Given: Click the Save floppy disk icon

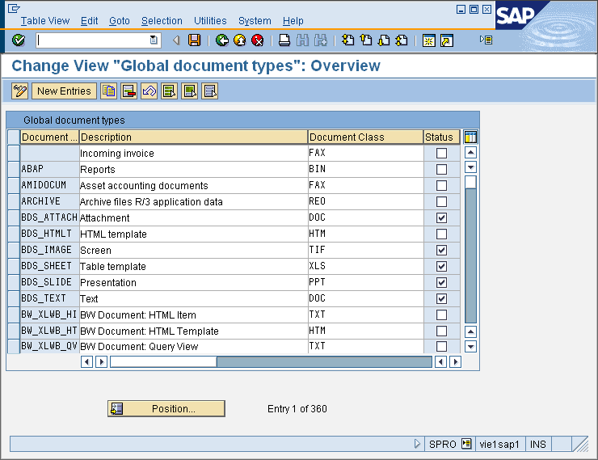Looking at the screenshot, I should coord(194,40).
